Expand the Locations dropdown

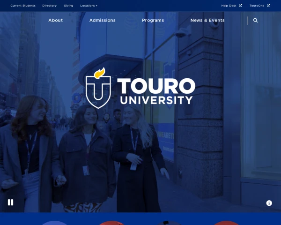point(89,6)
